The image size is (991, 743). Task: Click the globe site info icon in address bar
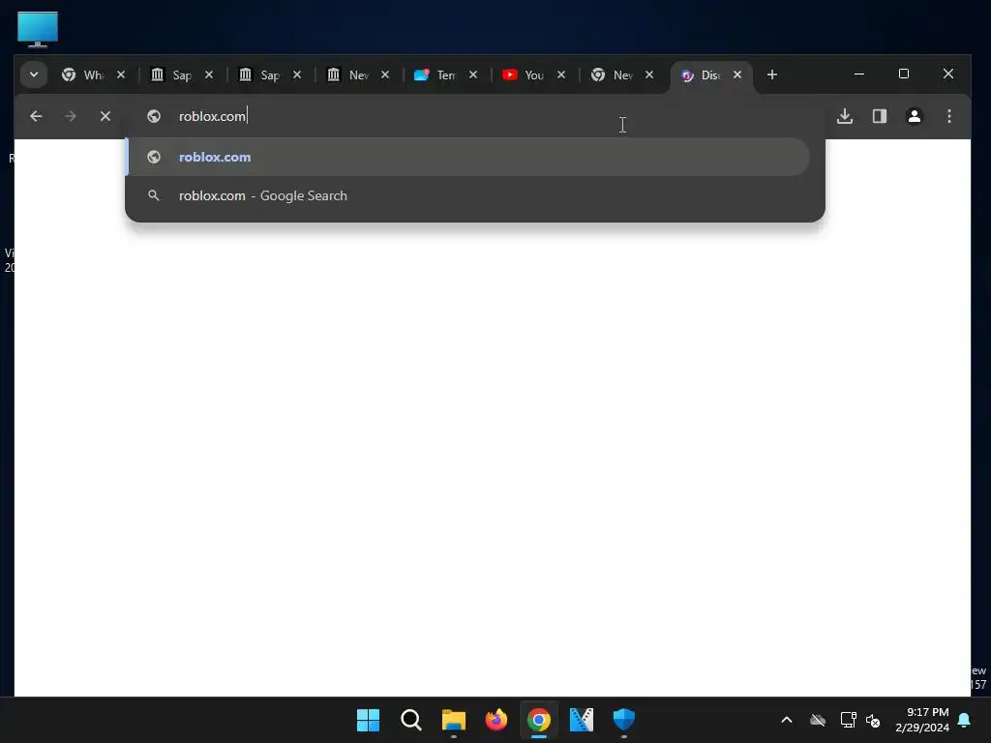[154, 116]
